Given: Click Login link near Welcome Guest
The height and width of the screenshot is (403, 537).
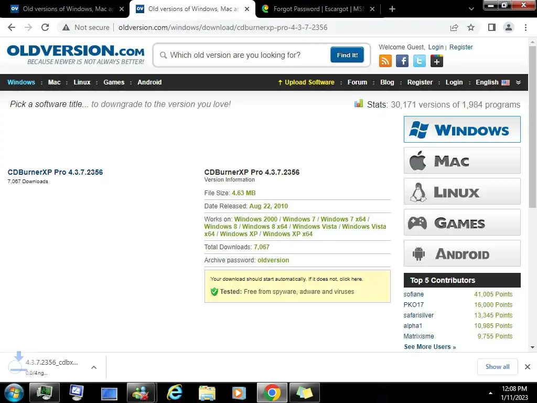Looking at the screenshot, I should (x=436, y=47).
